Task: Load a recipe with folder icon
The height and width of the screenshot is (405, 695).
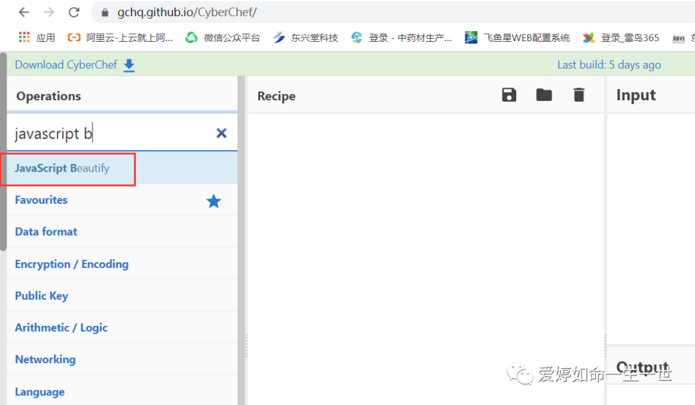Action: pyautogui.click(x=544, y=94)
